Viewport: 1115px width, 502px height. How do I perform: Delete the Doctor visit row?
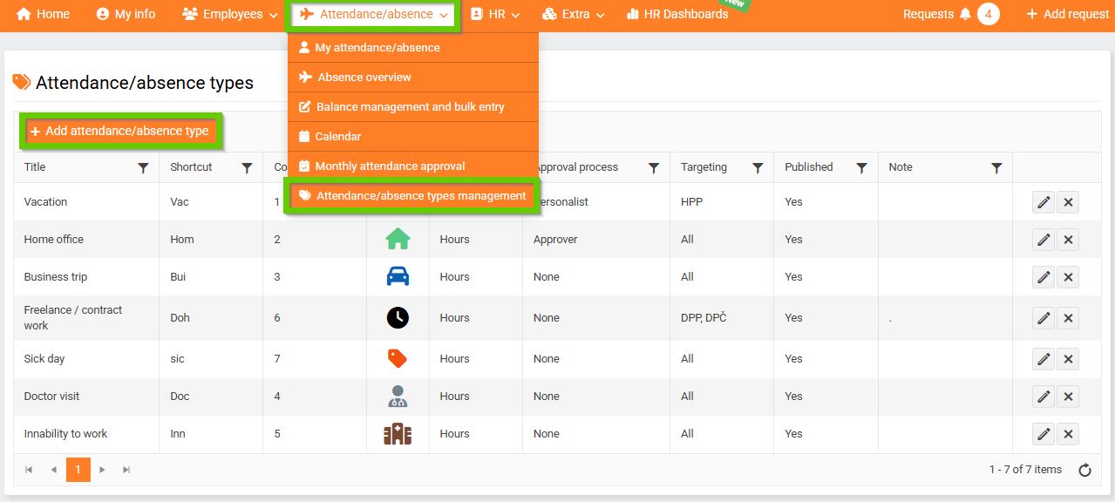click(x=1068, y=397)
